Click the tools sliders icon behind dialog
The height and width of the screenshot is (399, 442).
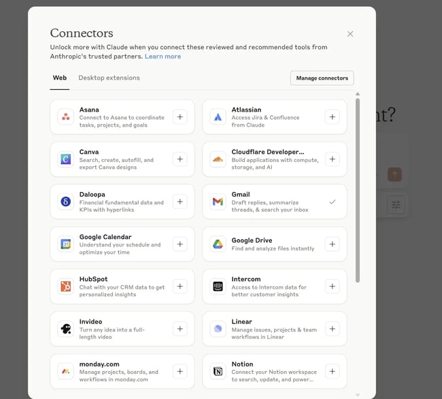pos(396,204)
